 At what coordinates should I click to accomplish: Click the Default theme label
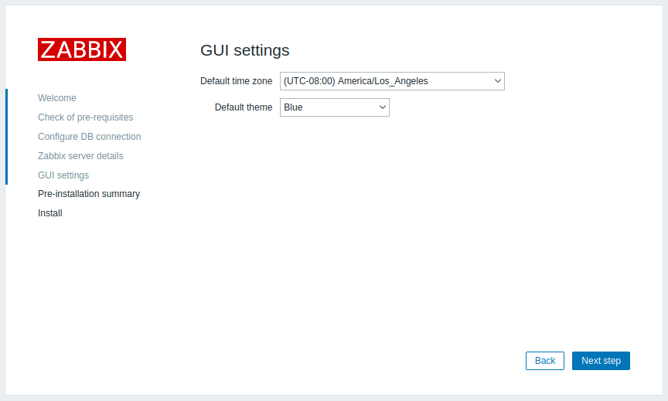[244, 107]
